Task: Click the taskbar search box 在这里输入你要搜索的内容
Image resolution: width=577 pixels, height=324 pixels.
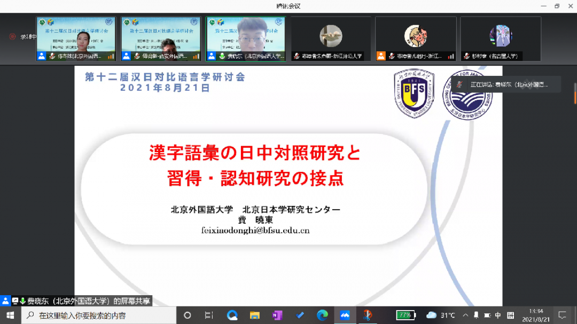Action: pyautogui.click(x=99, y=315)
